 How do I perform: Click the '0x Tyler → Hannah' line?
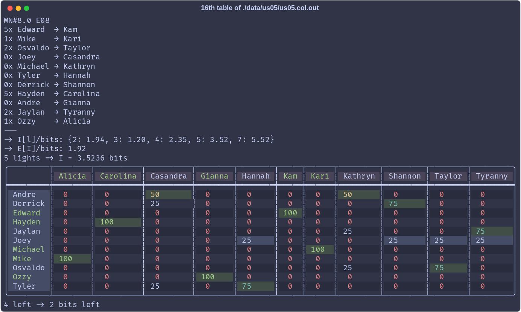pos(47,75)
